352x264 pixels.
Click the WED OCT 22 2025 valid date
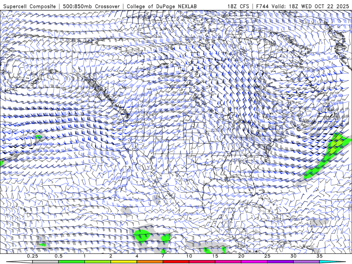click(325, 6)
